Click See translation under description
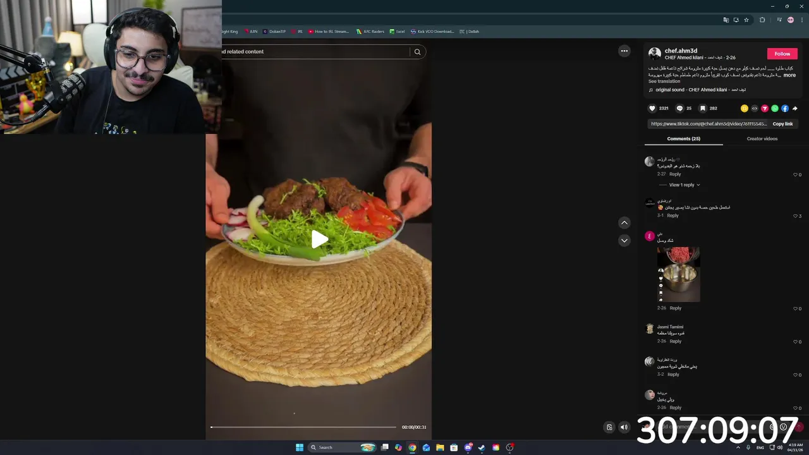The height and width of the screenshot is (455, 809). click(664, 82)
